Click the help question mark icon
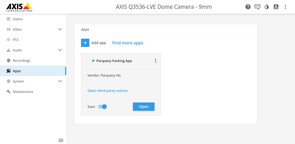 point(248,7)
